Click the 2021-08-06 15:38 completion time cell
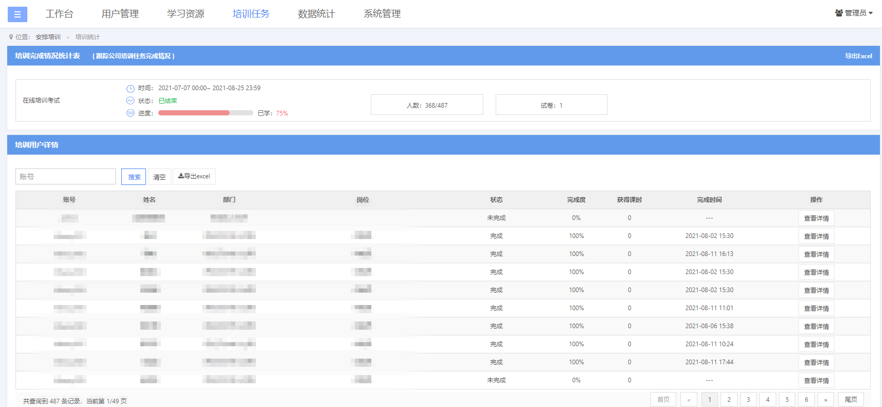 pyautogui.click(x=709, y=326)
